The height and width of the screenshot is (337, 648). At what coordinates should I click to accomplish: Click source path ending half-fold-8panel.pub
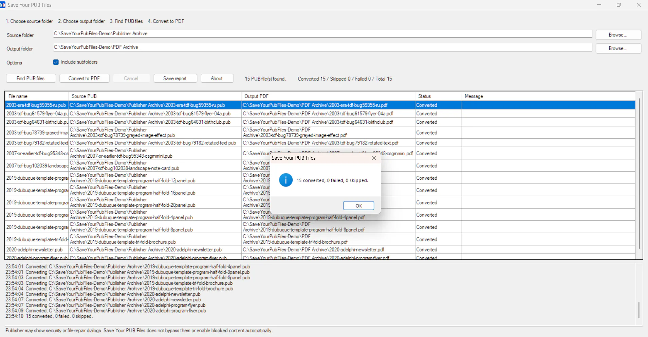click(x=155, y=227)
